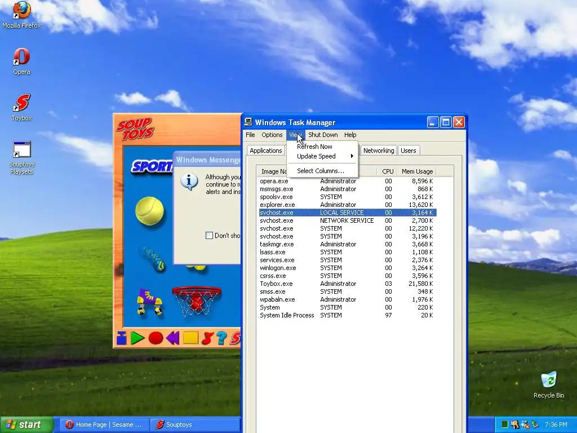Select the winlogon.exe process row
Screen dimensions: 577x433
click(347, 268)
